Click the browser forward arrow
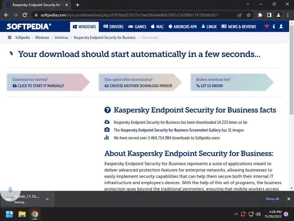This screenshot has width=294, height=221. tap(16, 15)
